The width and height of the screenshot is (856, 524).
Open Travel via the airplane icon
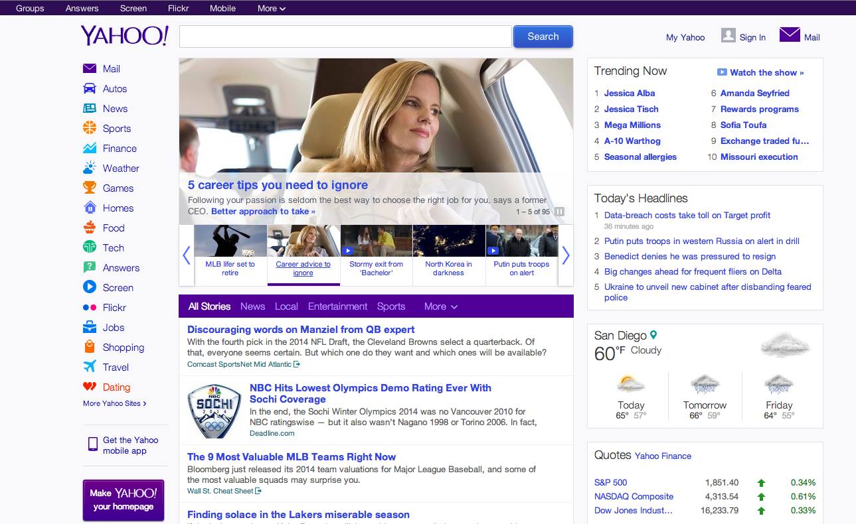[90, 367]
